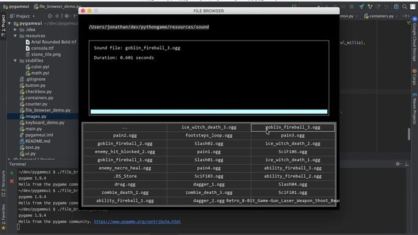418x235 pixels.
Task: Collapse the resources folder
Action: 16,36
